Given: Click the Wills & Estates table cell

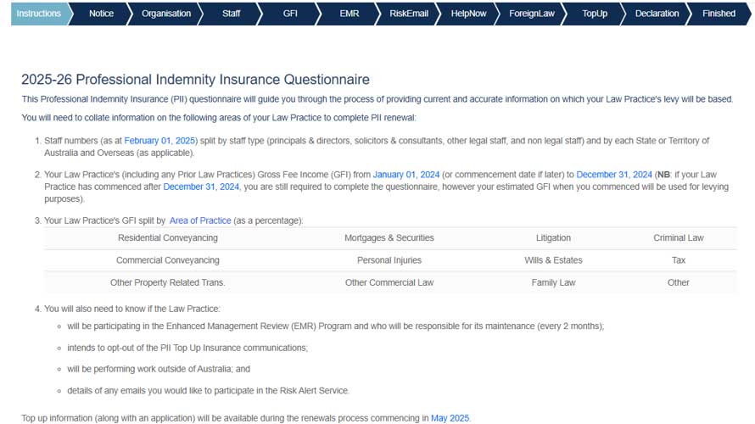Looking at the screenshot, I should point(553,259).
